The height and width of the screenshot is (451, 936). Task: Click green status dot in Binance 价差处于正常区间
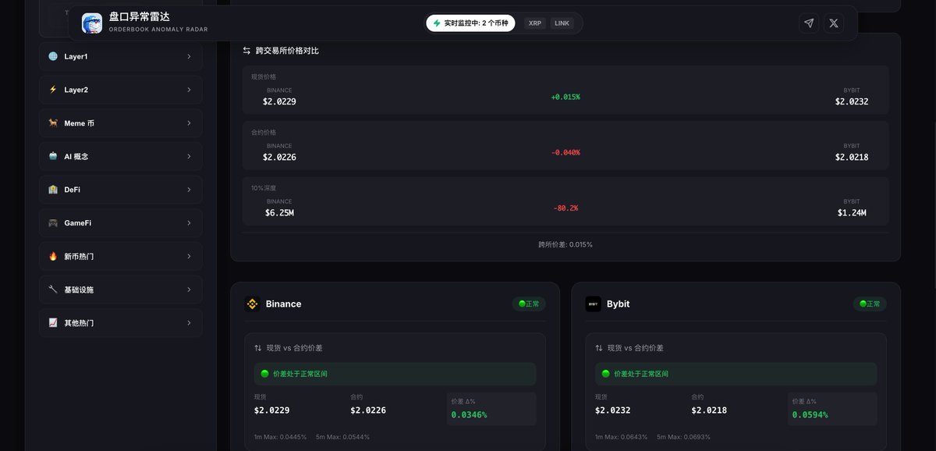(x=264, y=374)
